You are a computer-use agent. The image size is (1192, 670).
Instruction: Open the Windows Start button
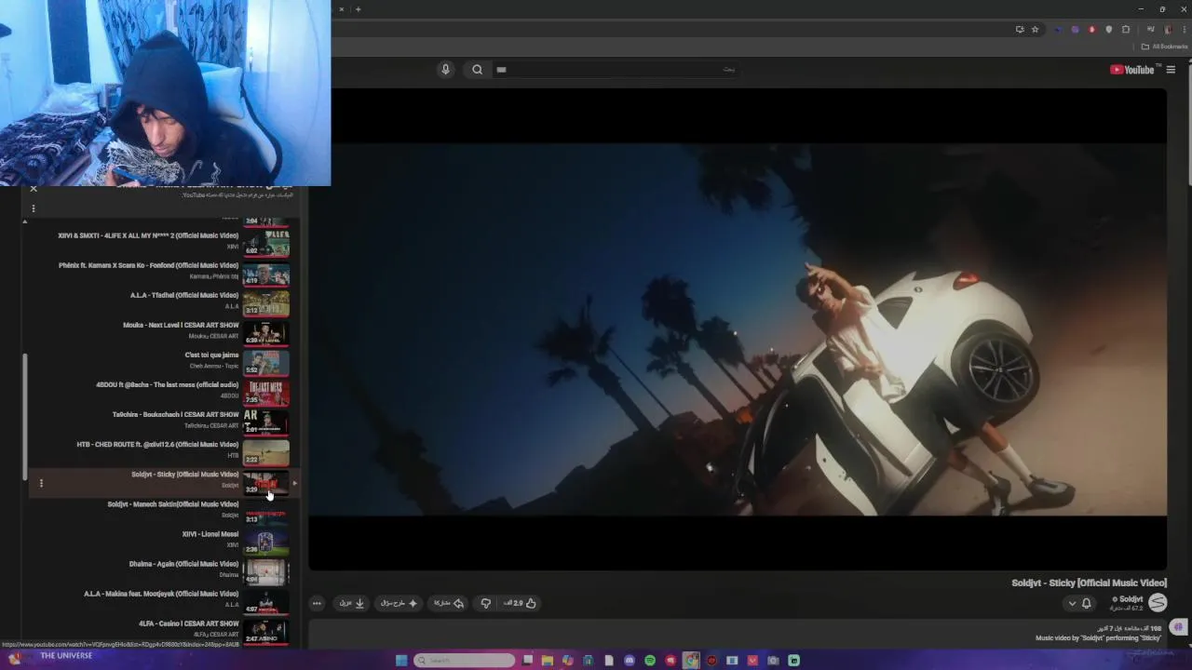click(x=401, y=661)
